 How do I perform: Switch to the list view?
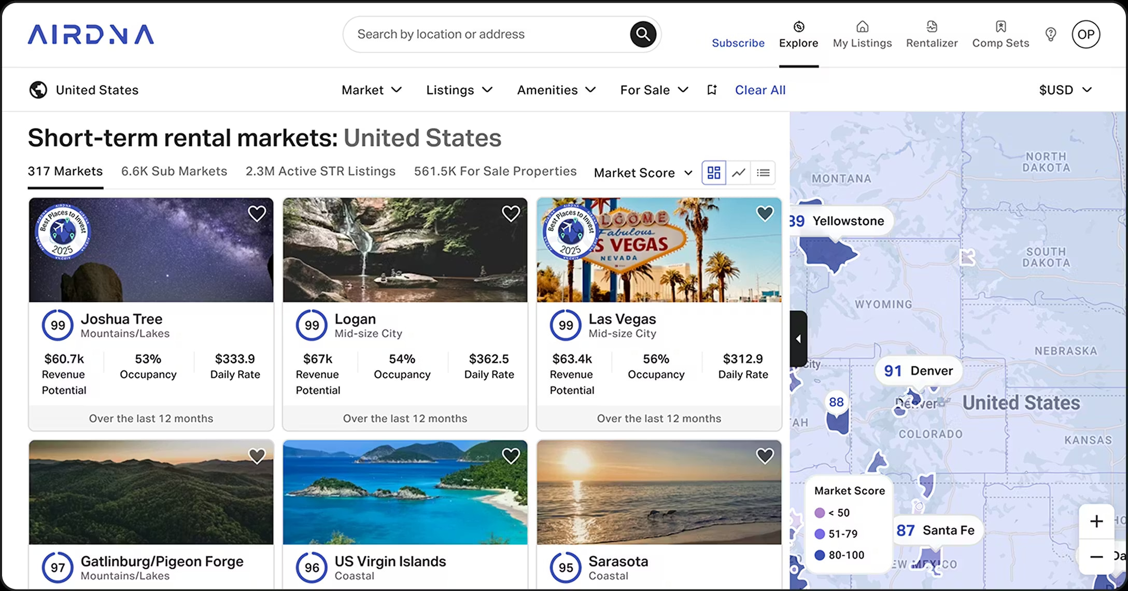763,172
